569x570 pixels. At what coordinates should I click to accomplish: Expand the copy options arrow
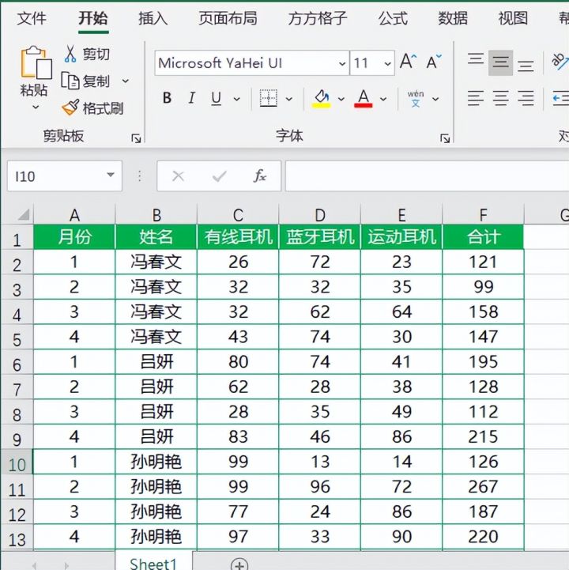tap(126, 81)
